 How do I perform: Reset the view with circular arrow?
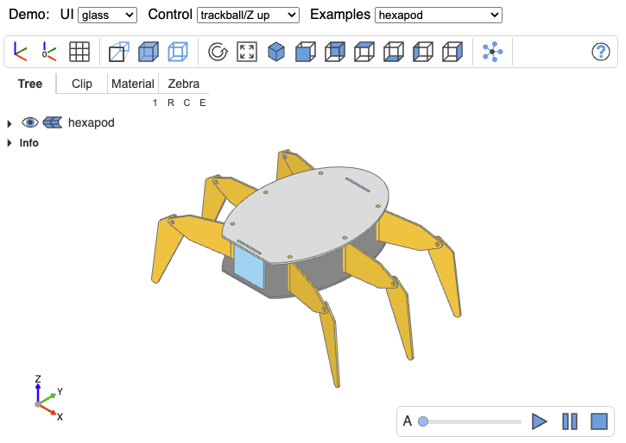pyautogui.click(x=218, y=52)
